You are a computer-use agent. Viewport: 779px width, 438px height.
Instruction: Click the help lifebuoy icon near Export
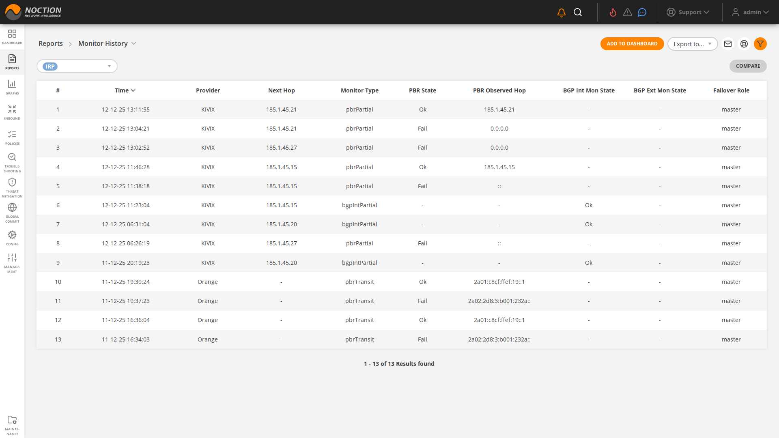coord(744,44)
